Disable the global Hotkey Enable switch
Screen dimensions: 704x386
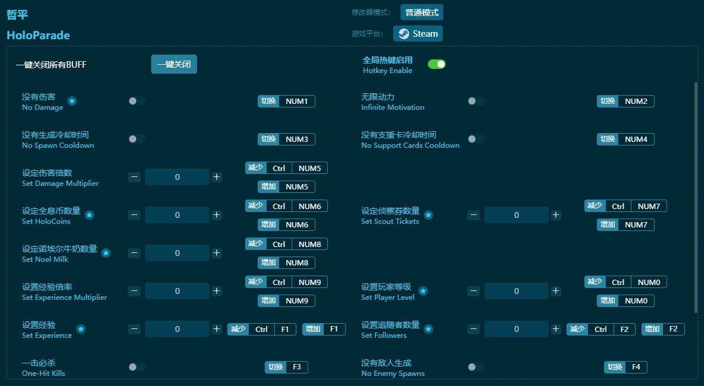point(436,64)
